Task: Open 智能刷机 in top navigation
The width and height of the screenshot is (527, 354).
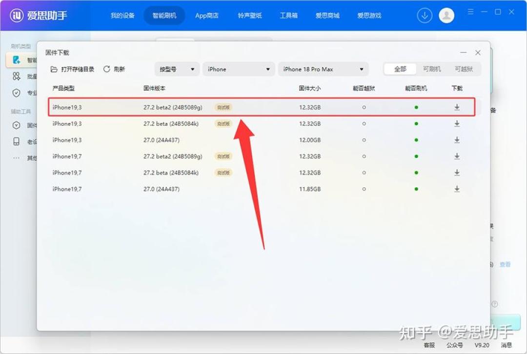Action: 164,16
